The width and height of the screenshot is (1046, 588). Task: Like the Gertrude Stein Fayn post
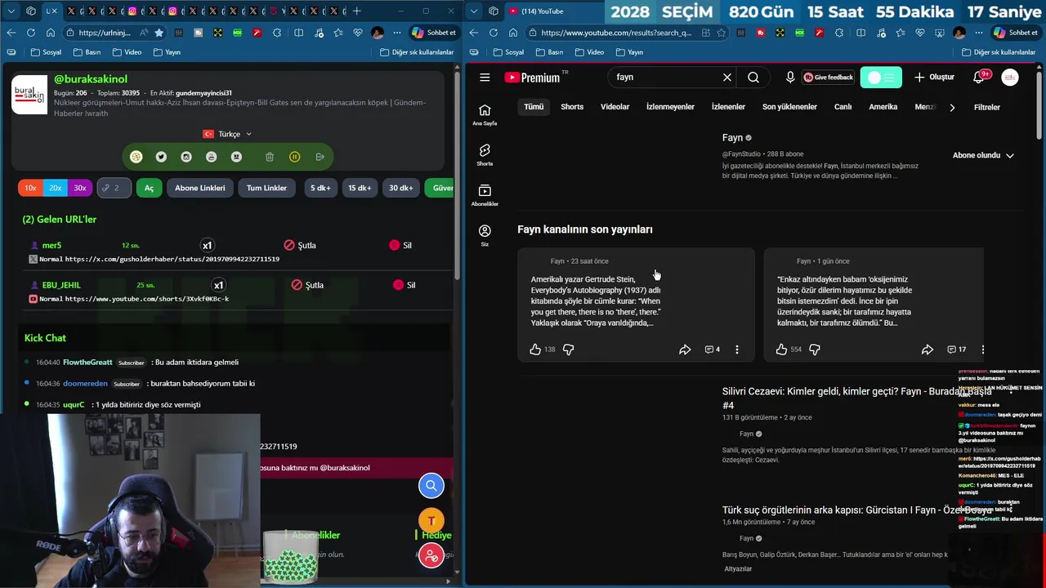[x=535, y=350]
